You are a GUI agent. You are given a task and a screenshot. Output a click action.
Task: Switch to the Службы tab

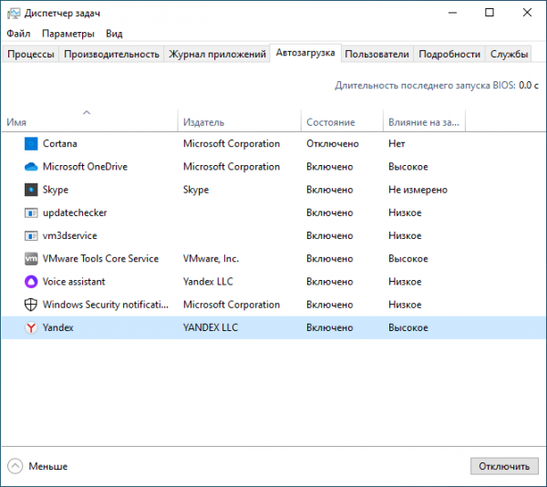pos(509,54)
